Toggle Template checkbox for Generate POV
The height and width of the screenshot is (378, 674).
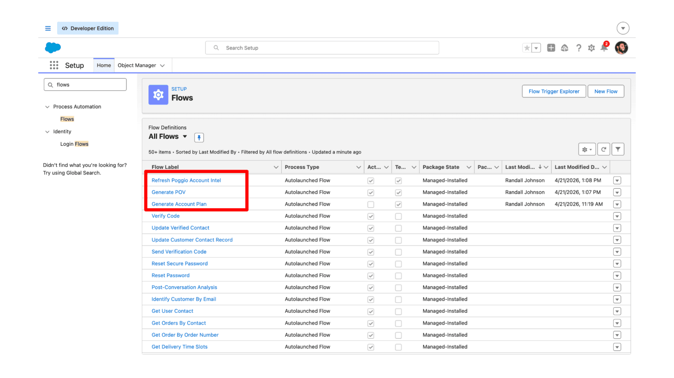[398, 192]
